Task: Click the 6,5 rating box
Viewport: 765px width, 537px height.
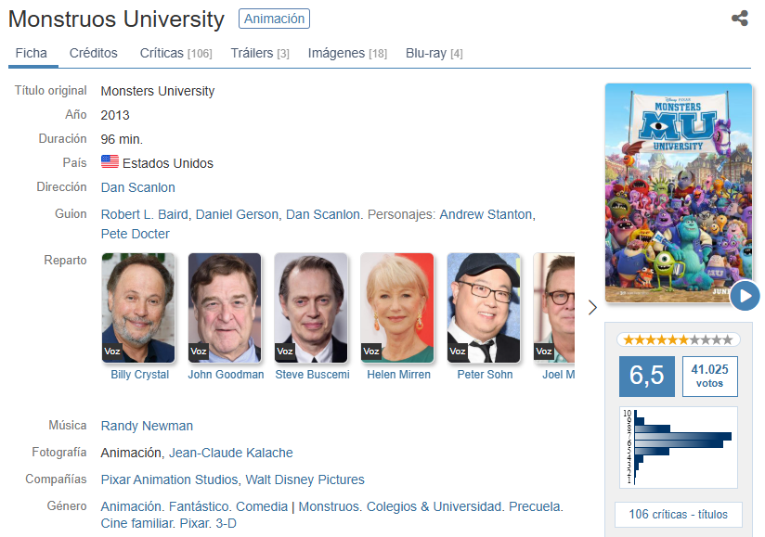Action: click(x=647, y=377)
